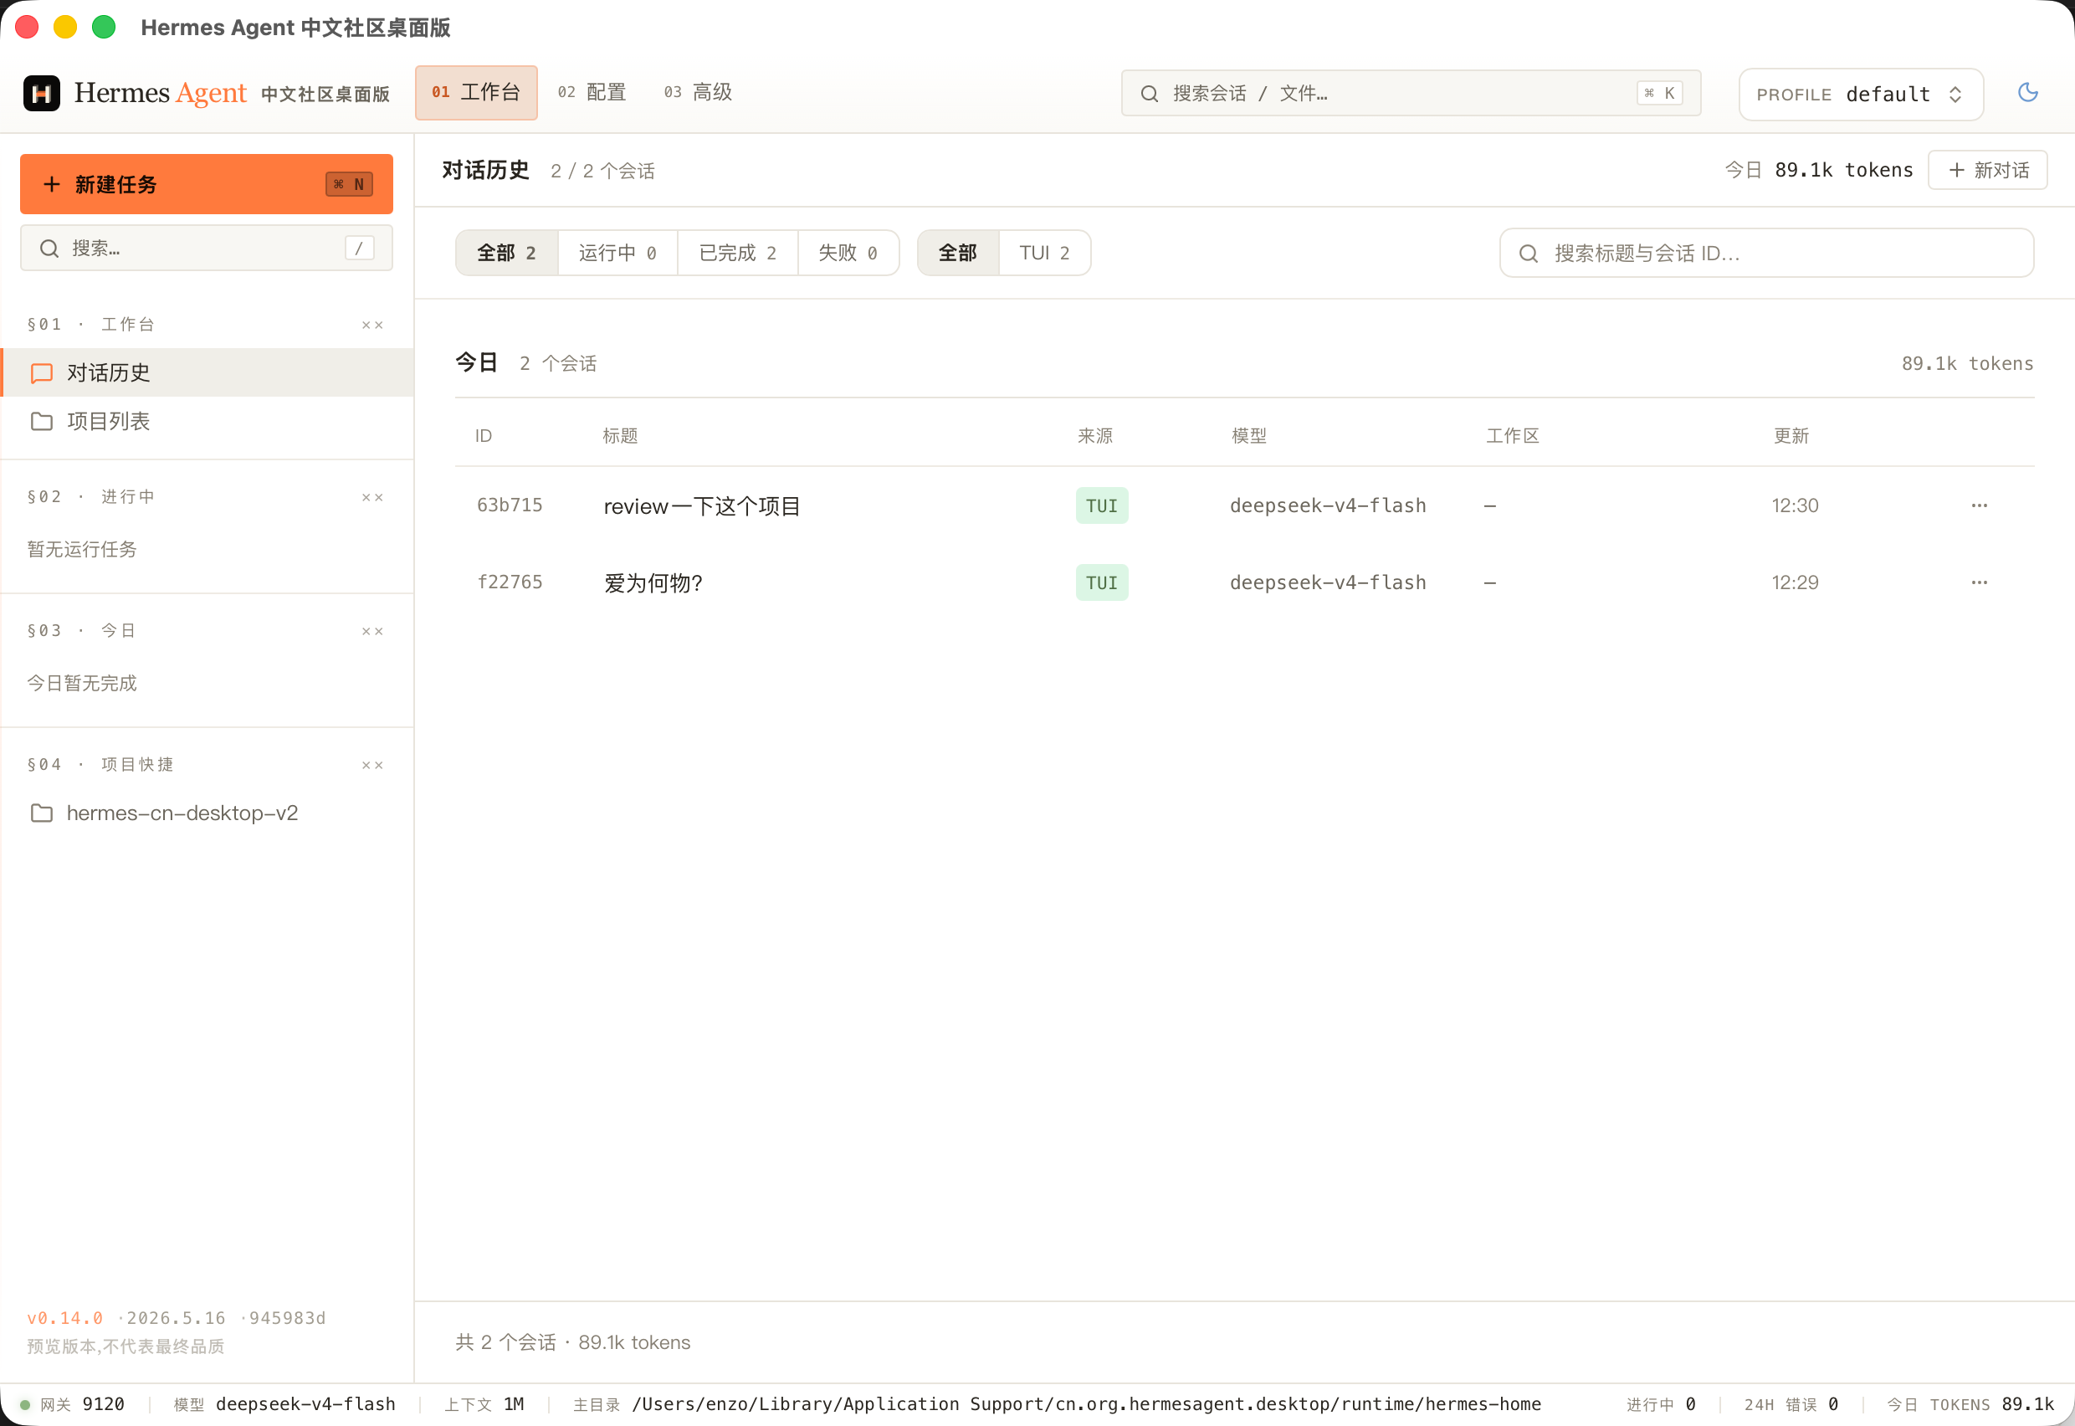Start a new chat with 新对话
The width and height of the screenshot is (2075, 1426).
[x=1987, y=170]
